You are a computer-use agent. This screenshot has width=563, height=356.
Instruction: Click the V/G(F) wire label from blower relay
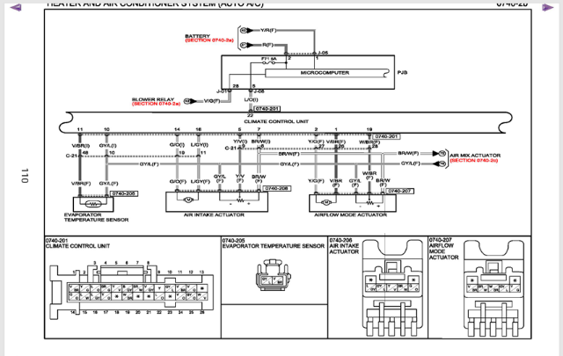pyautogui.click(x=212, y=101)
